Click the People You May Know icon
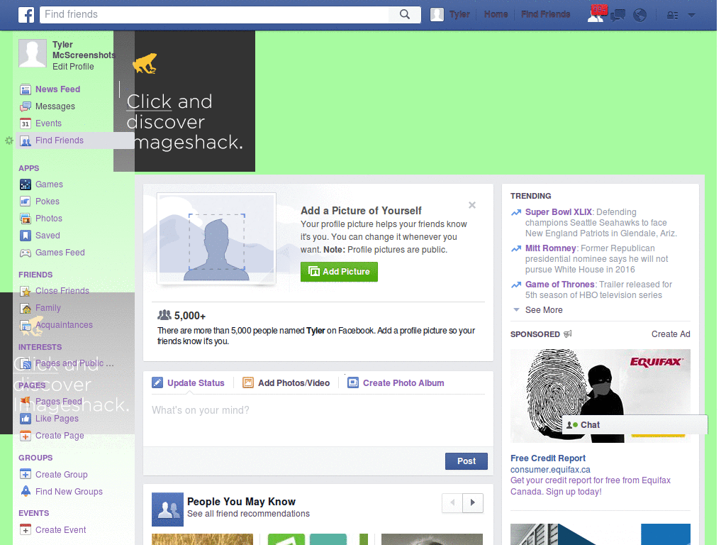The image size is (726, 545). tap(167, 510)
